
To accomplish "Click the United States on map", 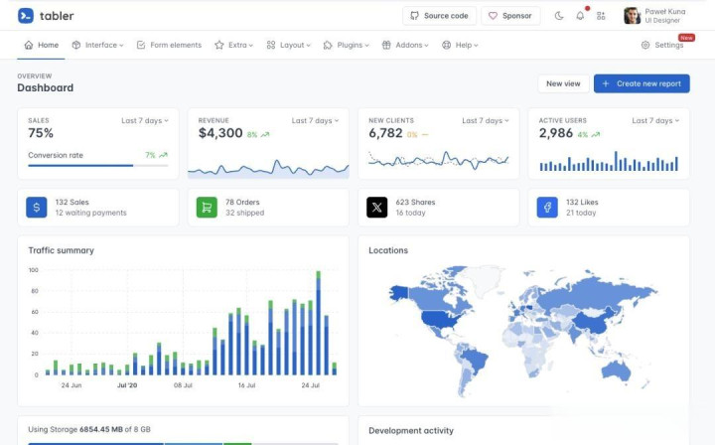I will tap(439, 319).
